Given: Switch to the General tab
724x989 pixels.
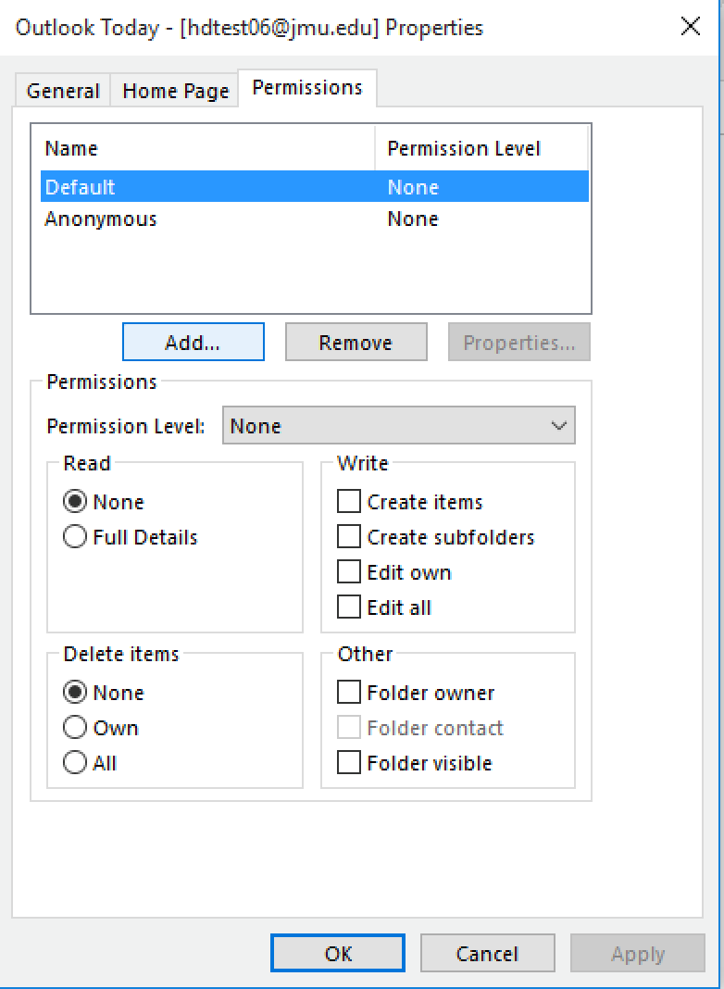Looking at the screenshot, I should point(61,90).
